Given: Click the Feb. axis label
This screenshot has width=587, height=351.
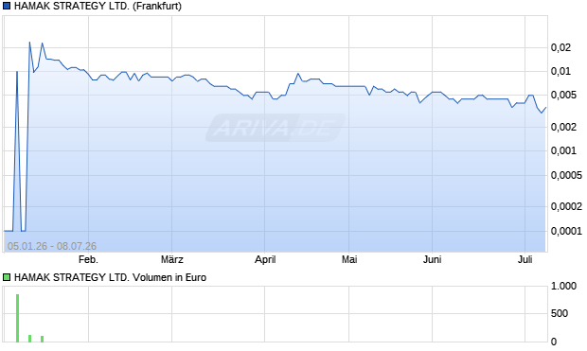Looking at the screenshot, I should 88,259.
